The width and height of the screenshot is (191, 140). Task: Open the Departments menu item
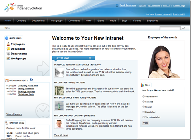point(38,20)
